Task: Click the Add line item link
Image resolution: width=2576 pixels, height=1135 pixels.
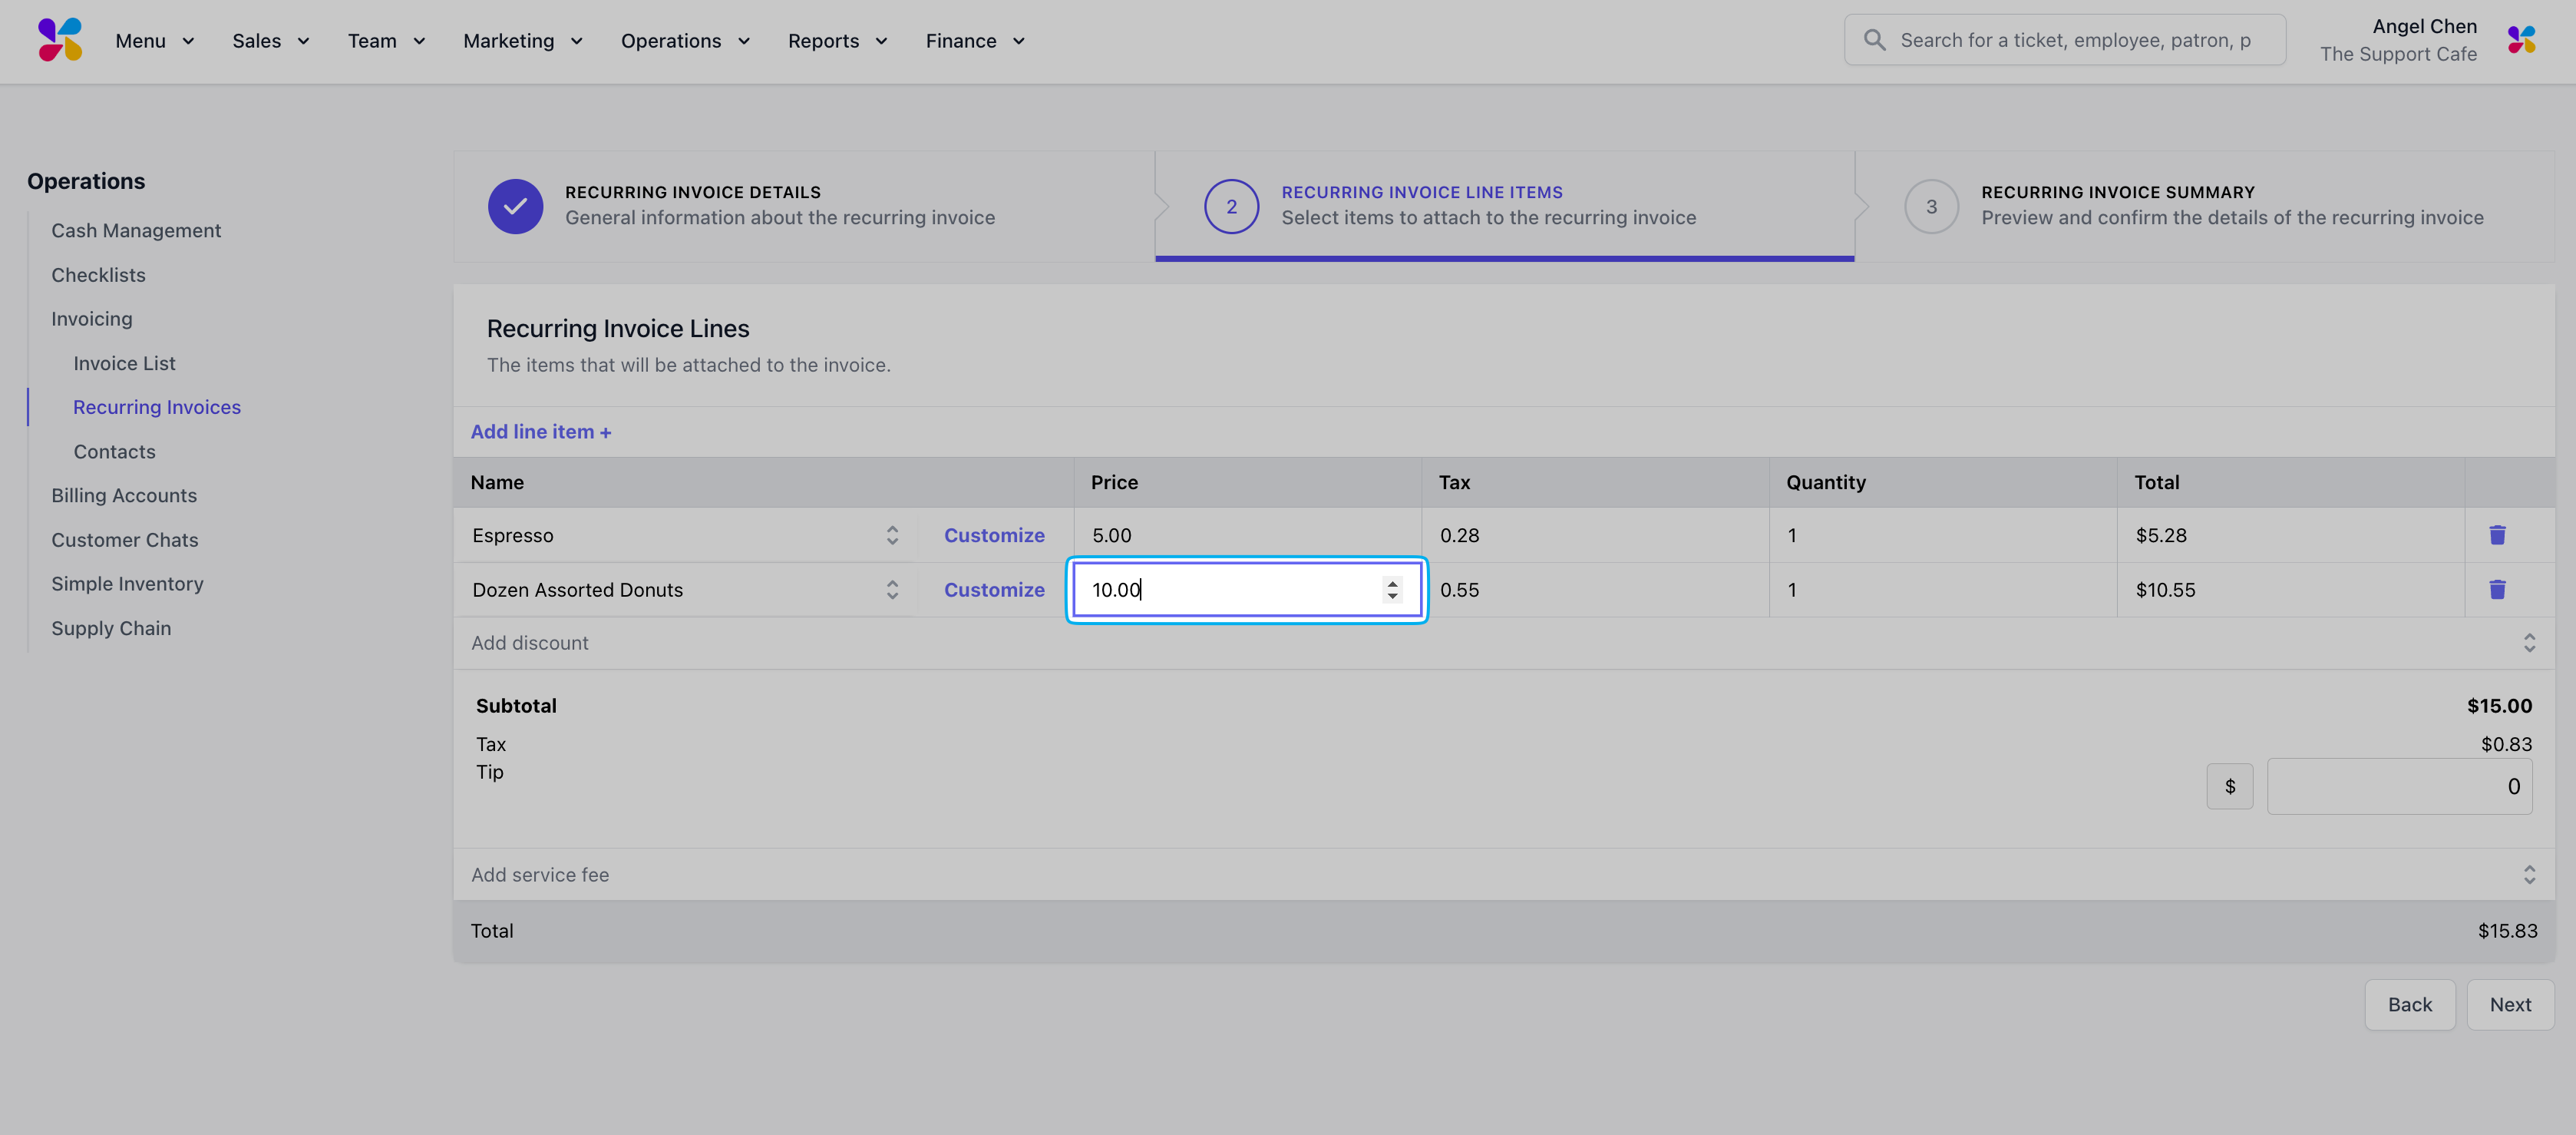Action: coord(540,432)
